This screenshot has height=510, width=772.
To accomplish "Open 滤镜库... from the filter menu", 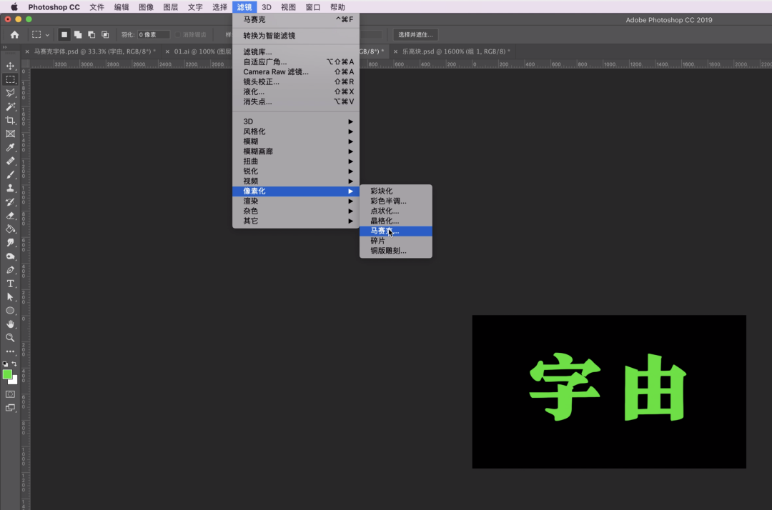I will tap(257, 52).
